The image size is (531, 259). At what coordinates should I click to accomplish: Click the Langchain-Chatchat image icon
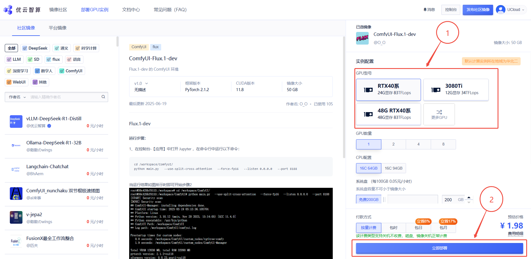16,170
